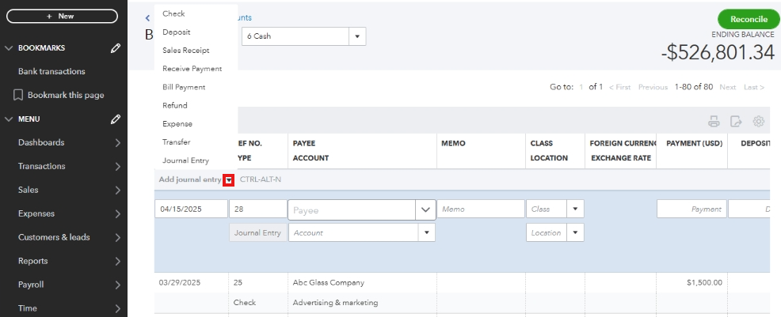Choose Bill Payment in the list
The width and height of the screenshot is (781, 317).
coord(184,87)
